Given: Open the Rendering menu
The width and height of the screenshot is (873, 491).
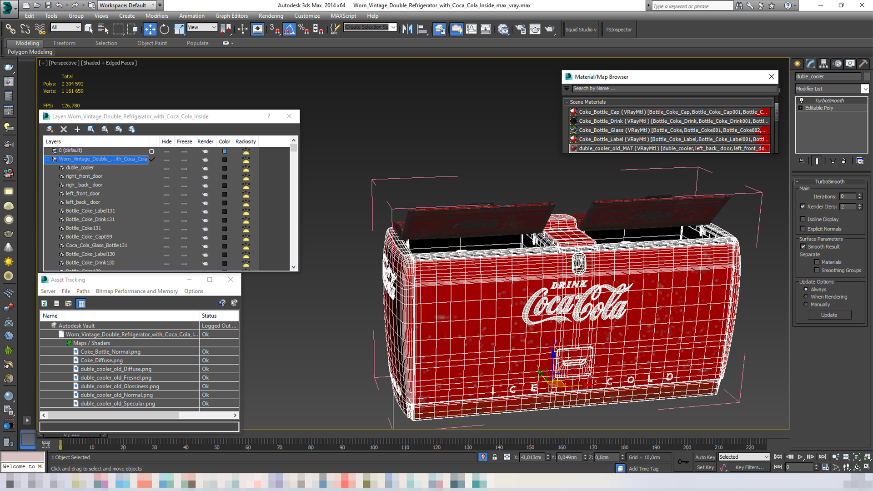Looking at the screenshot, I should coord(271,15).
